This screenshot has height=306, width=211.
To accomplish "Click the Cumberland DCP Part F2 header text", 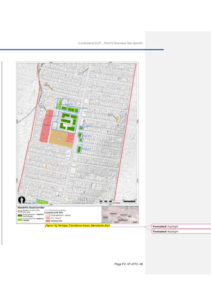I will tap(110, 43).
